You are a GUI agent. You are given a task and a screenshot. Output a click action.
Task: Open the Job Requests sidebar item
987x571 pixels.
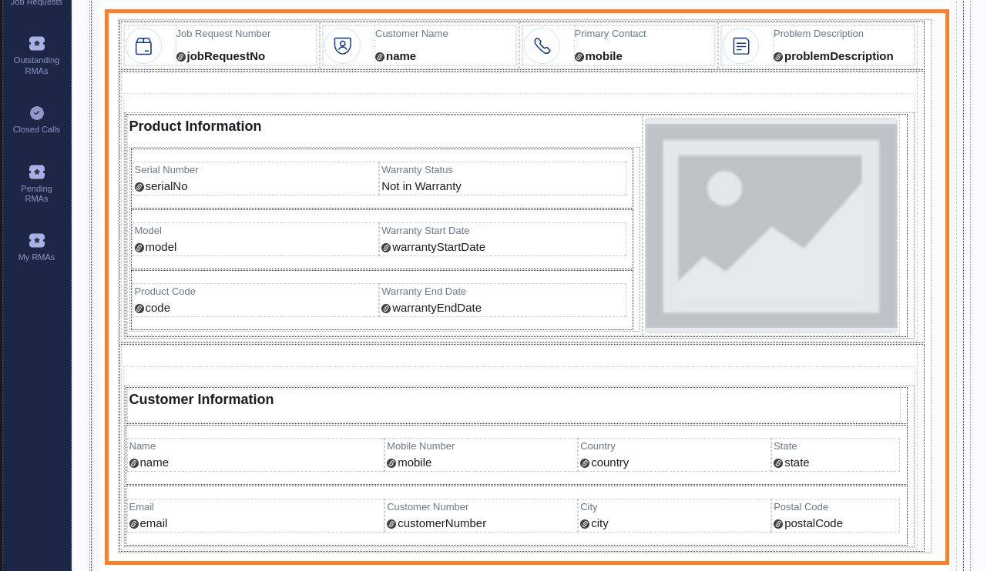(x=36, y=3)
